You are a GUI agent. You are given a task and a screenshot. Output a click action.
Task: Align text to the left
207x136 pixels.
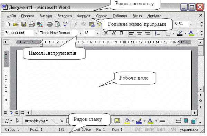pos(131,33)
